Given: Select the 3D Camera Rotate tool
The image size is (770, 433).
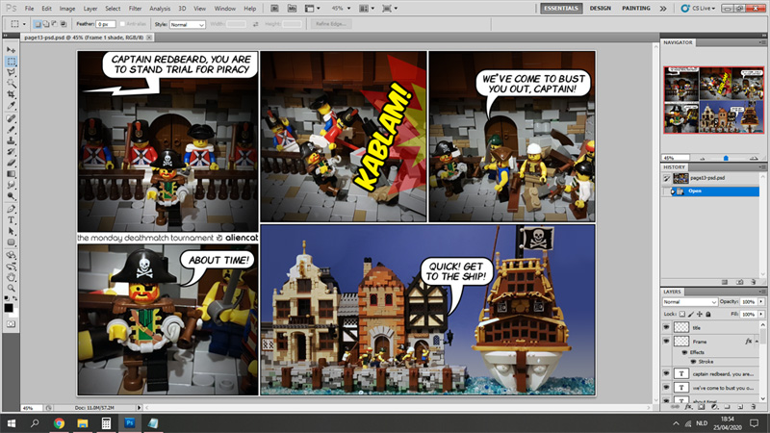Looking at the screenshot, I should (x=11, y=267).
